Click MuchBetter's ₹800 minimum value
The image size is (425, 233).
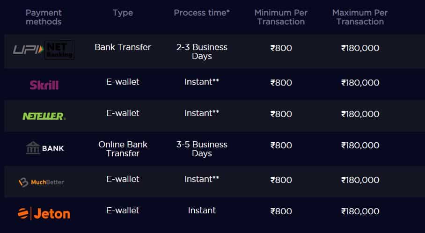(281, 180)
